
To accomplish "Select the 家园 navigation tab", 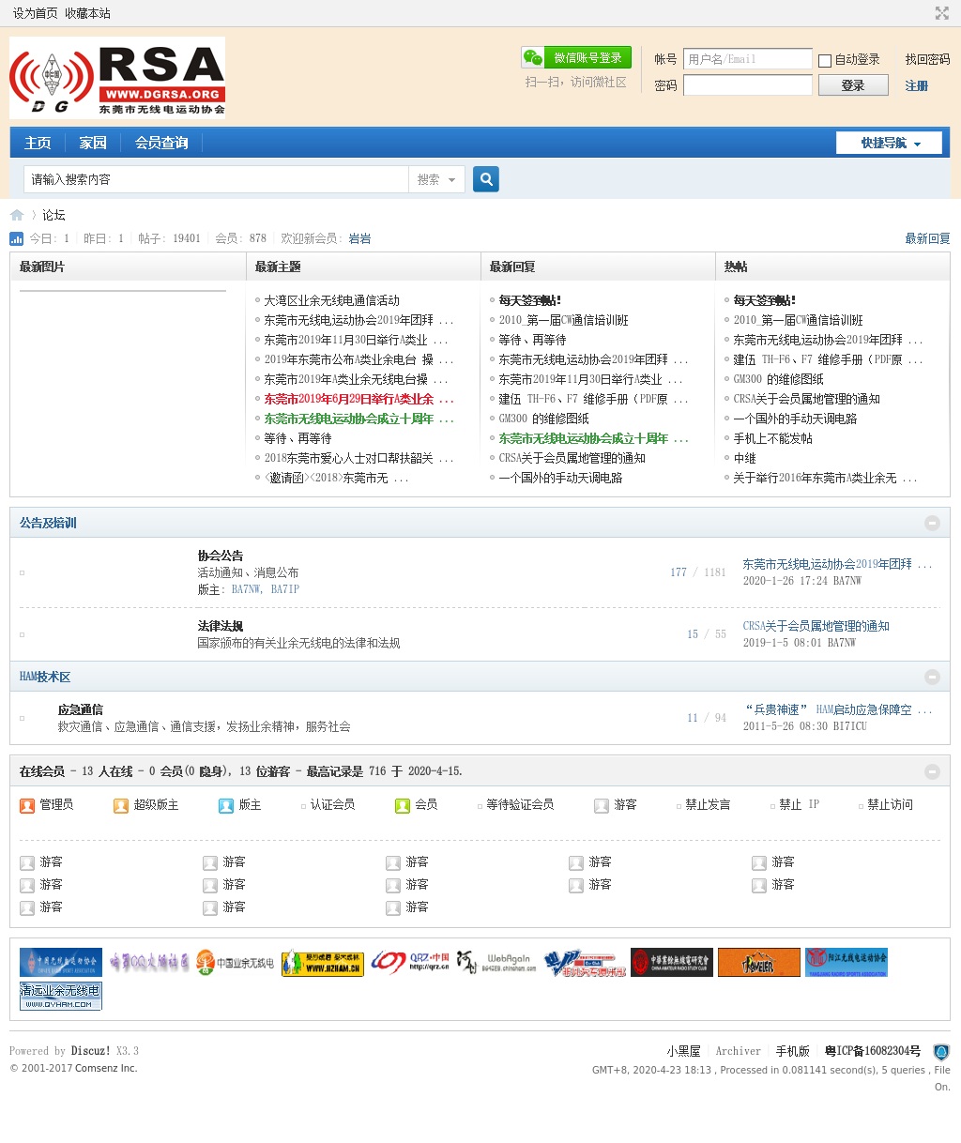I will [x=93, y=143].
